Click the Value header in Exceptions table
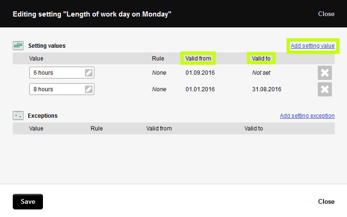The width and height of the screenshot is (347, 217). (x=36, y=128)
